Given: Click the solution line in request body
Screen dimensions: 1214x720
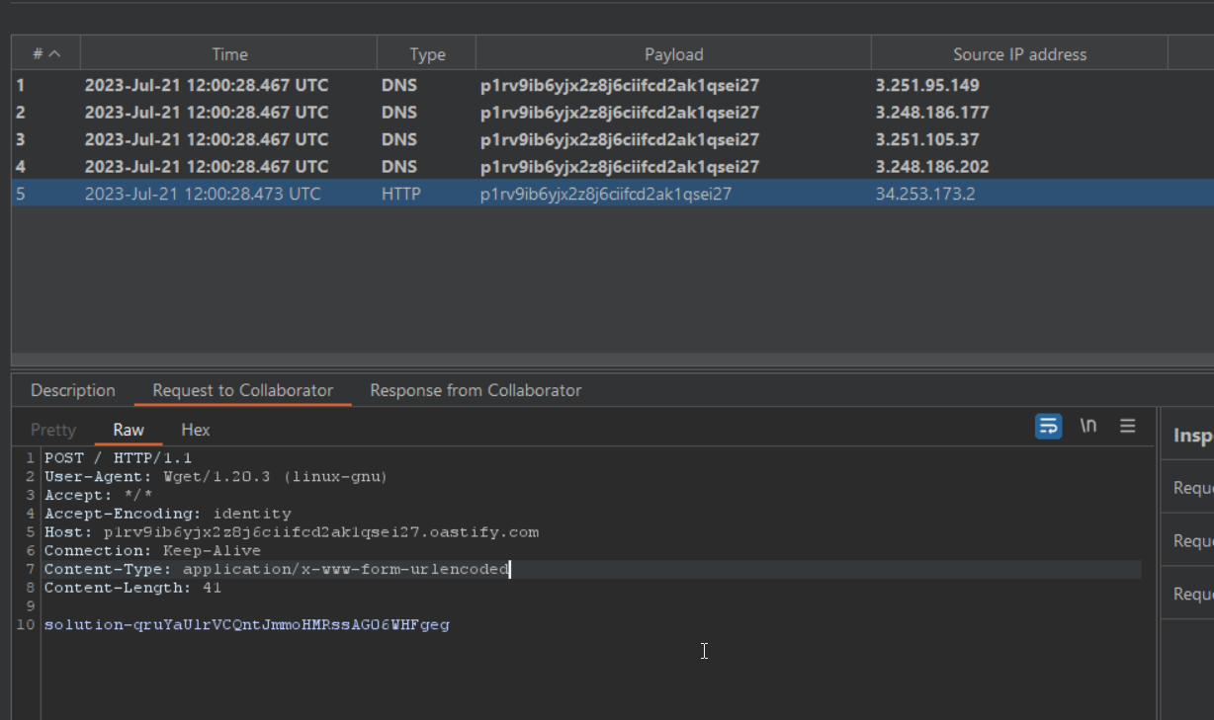Looking at the screenshot, I should point(247,624).
